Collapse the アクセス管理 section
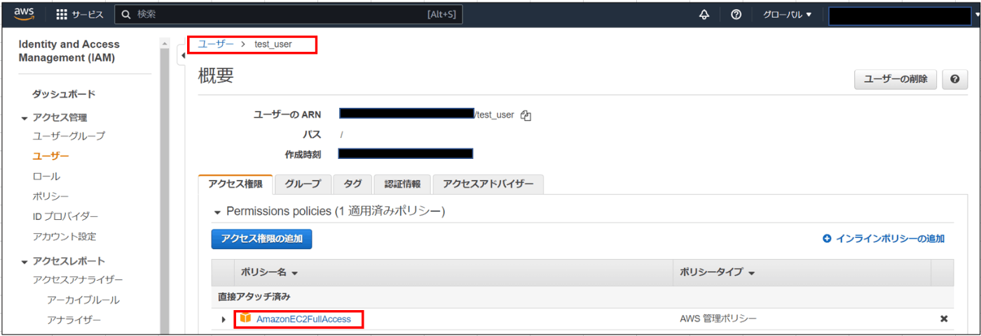The image size is (981, 336). [x=24, y=118]
